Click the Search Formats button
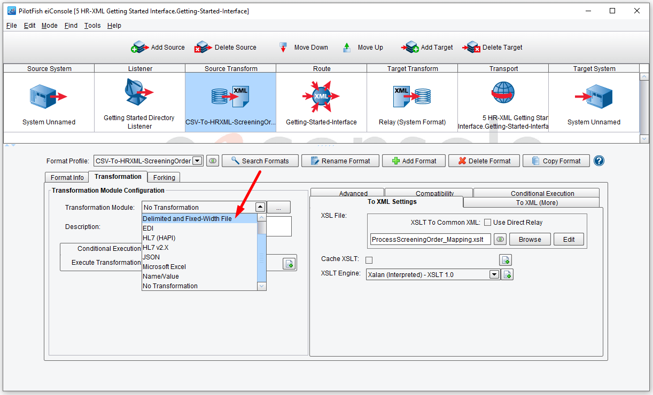Viewport: 653px width, 395px height. [x=260, y=161]
